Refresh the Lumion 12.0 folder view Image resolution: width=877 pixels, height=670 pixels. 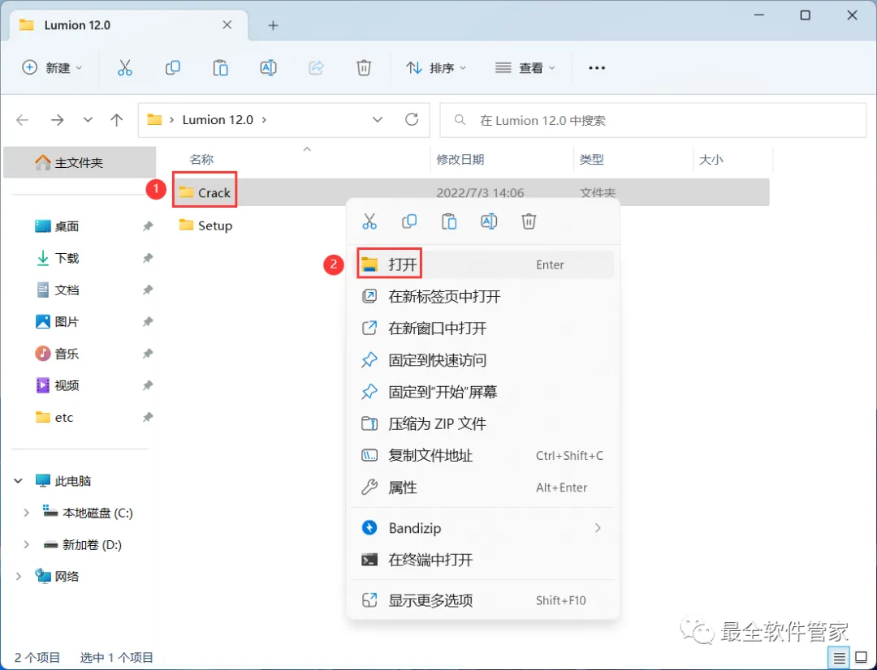pos(412,119)
